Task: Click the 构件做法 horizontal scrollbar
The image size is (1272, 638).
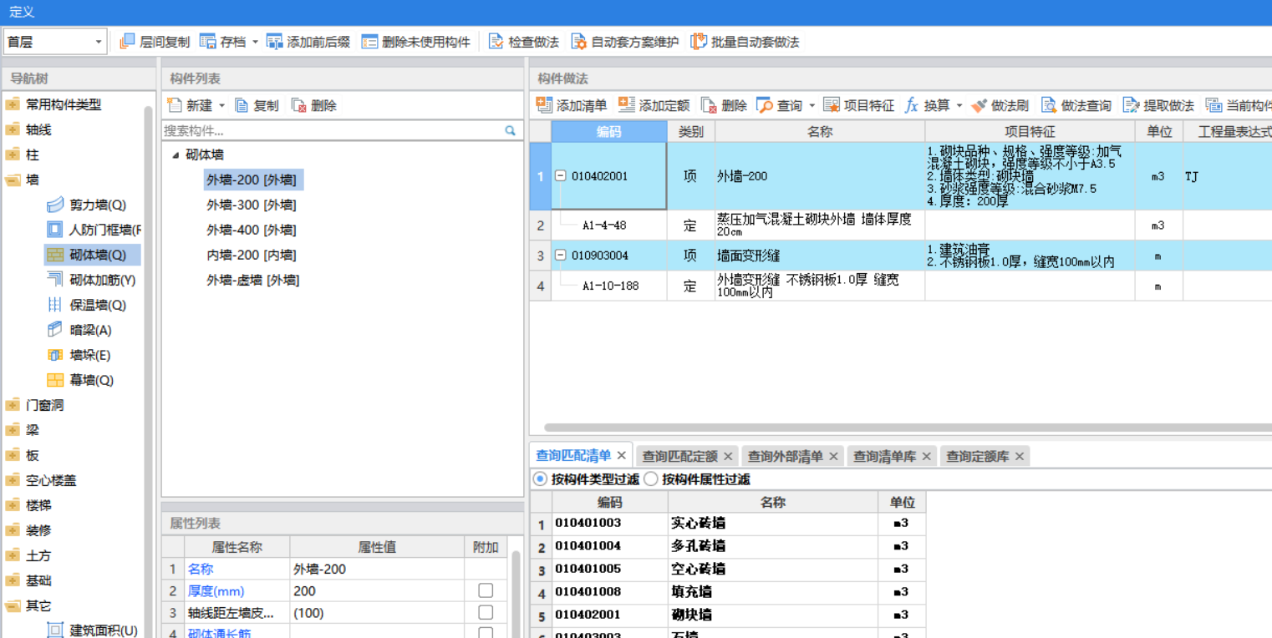Action: click(908, 428)
